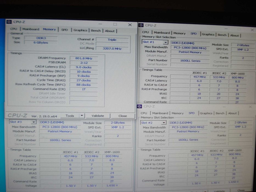Open Mainboard tab in Slot #1 window
This screenshot has height=192, width=256.
click(x=162, y=33)
